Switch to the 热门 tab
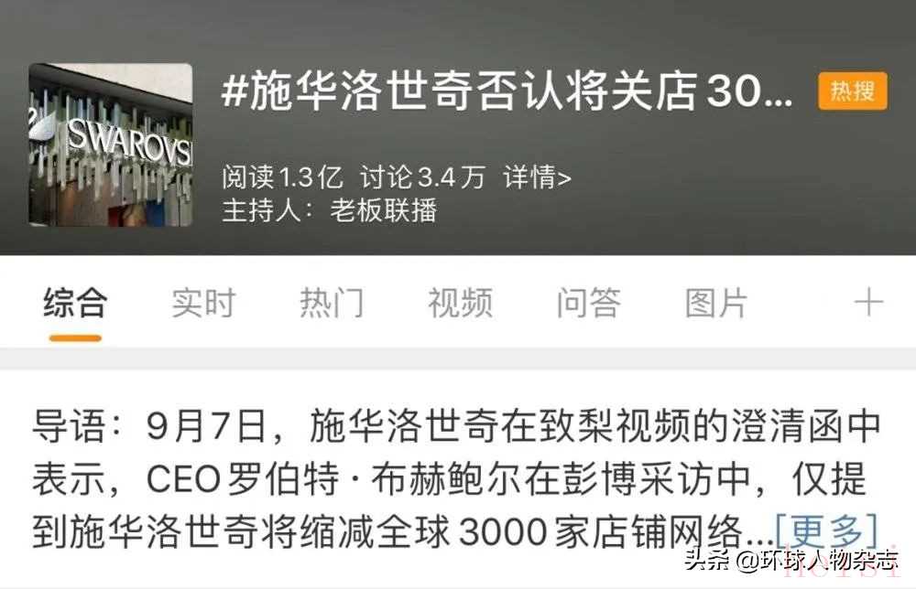 point(332,303)
